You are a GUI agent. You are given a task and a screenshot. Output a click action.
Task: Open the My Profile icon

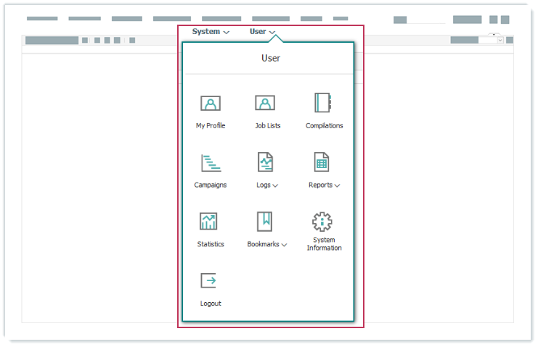pos(211,104)
